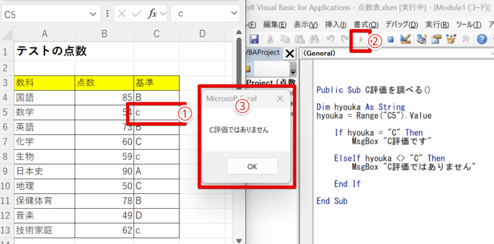This screenshot has height=244, width=494.
Task: Toggle Design Mode ruler-and-pencil icon
Action: tap(405, 39)
